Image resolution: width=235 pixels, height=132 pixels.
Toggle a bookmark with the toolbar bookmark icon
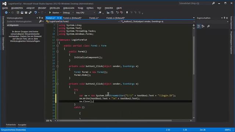tap(127, 12)
